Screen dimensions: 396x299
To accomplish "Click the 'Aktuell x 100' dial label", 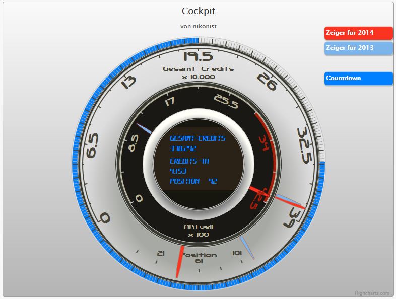I will click(199, 231).
